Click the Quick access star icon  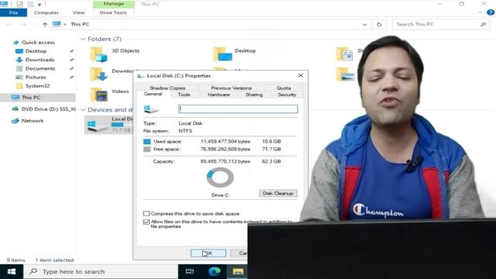15,43
